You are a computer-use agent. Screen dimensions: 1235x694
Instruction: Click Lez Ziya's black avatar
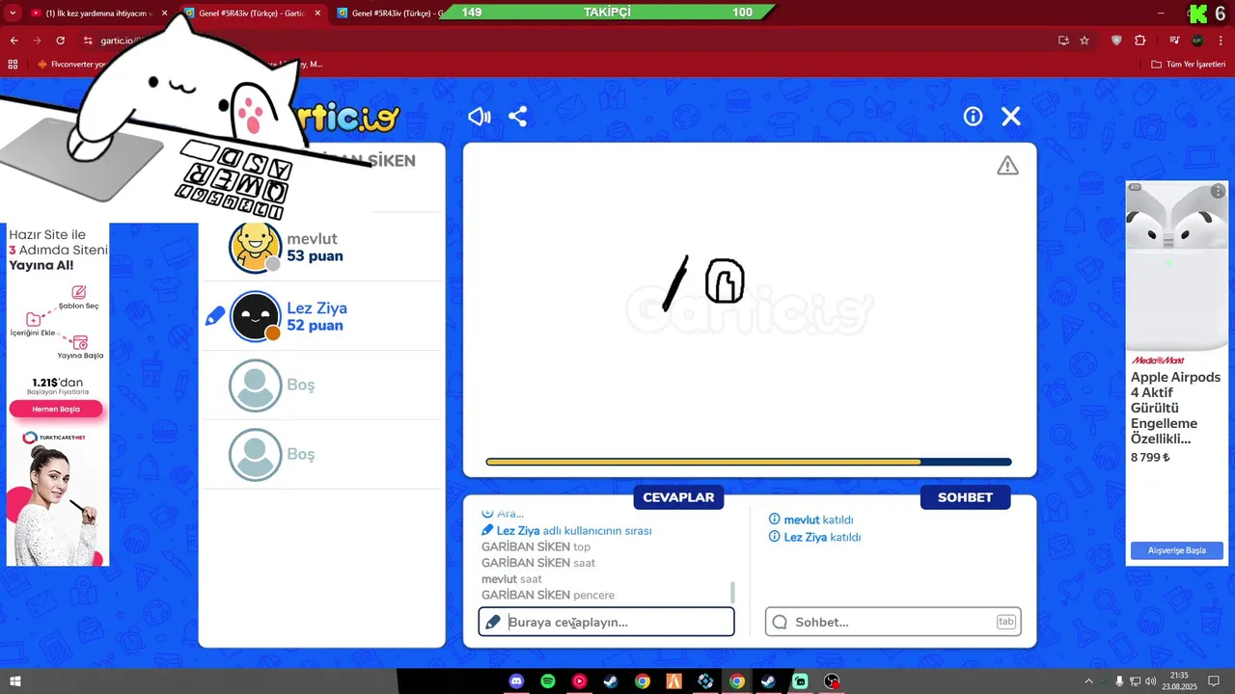[255, 316]
